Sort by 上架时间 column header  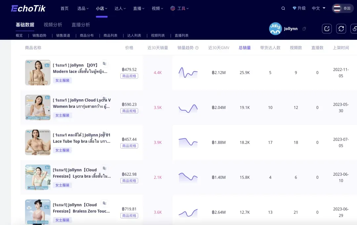pyautogui.click(x=341, y=48)
